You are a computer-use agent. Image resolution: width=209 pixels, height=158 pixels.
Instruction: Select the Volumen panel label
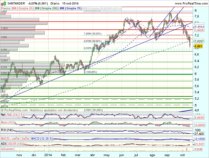pyautogui.click(x=7, y=149)
